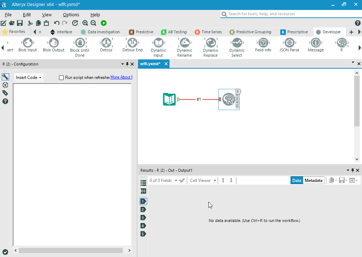Screen dimensions: 362x257
Task: Open the annotation tag icon
Action: pyautogui.click(x=5, y=93)
